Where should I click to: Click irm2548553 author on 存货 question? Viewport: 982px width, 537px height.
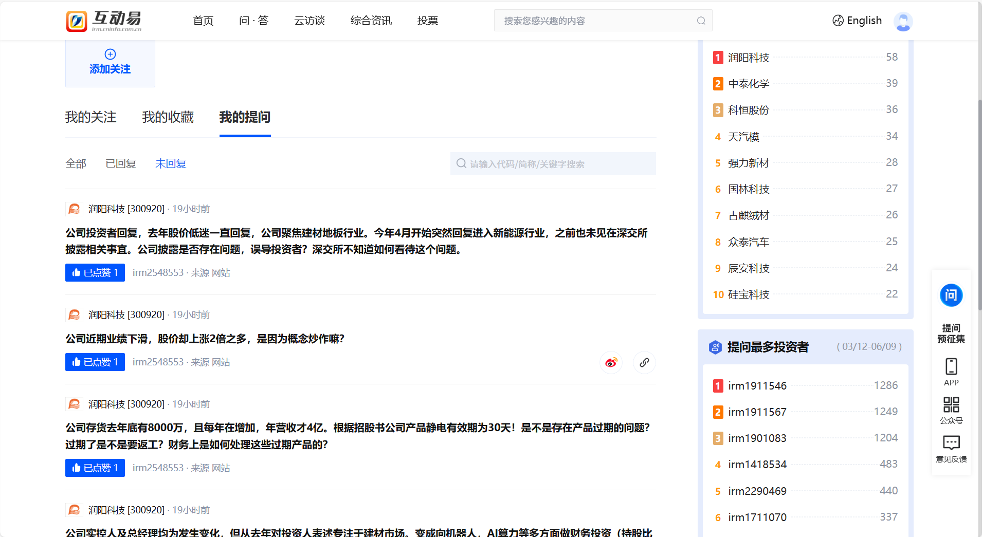coord(158,468)
